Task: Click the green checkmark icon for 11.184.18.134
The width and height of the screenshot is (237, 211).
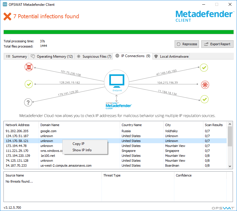Action: 205,99
